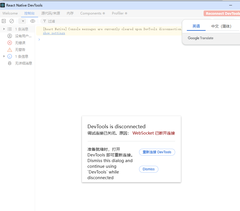Open the Profiler tab

pos(119,13)
